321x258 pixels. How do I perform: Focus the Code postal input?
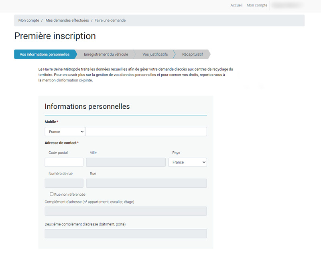pos(64,162)
